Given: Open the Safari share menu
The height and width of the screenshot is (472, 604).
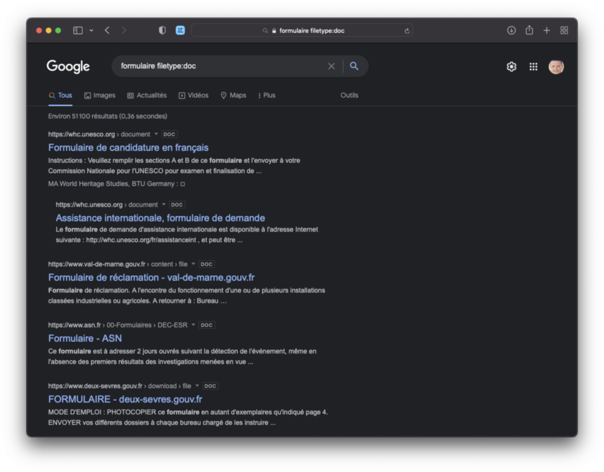Looking at the screenshot, I should [529, 30].
